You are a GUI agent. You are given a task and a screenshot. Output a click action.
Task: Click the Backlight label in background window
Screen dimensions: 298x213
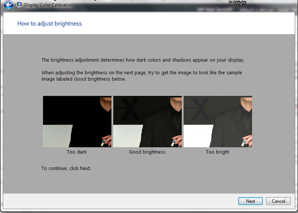point(237,3)
